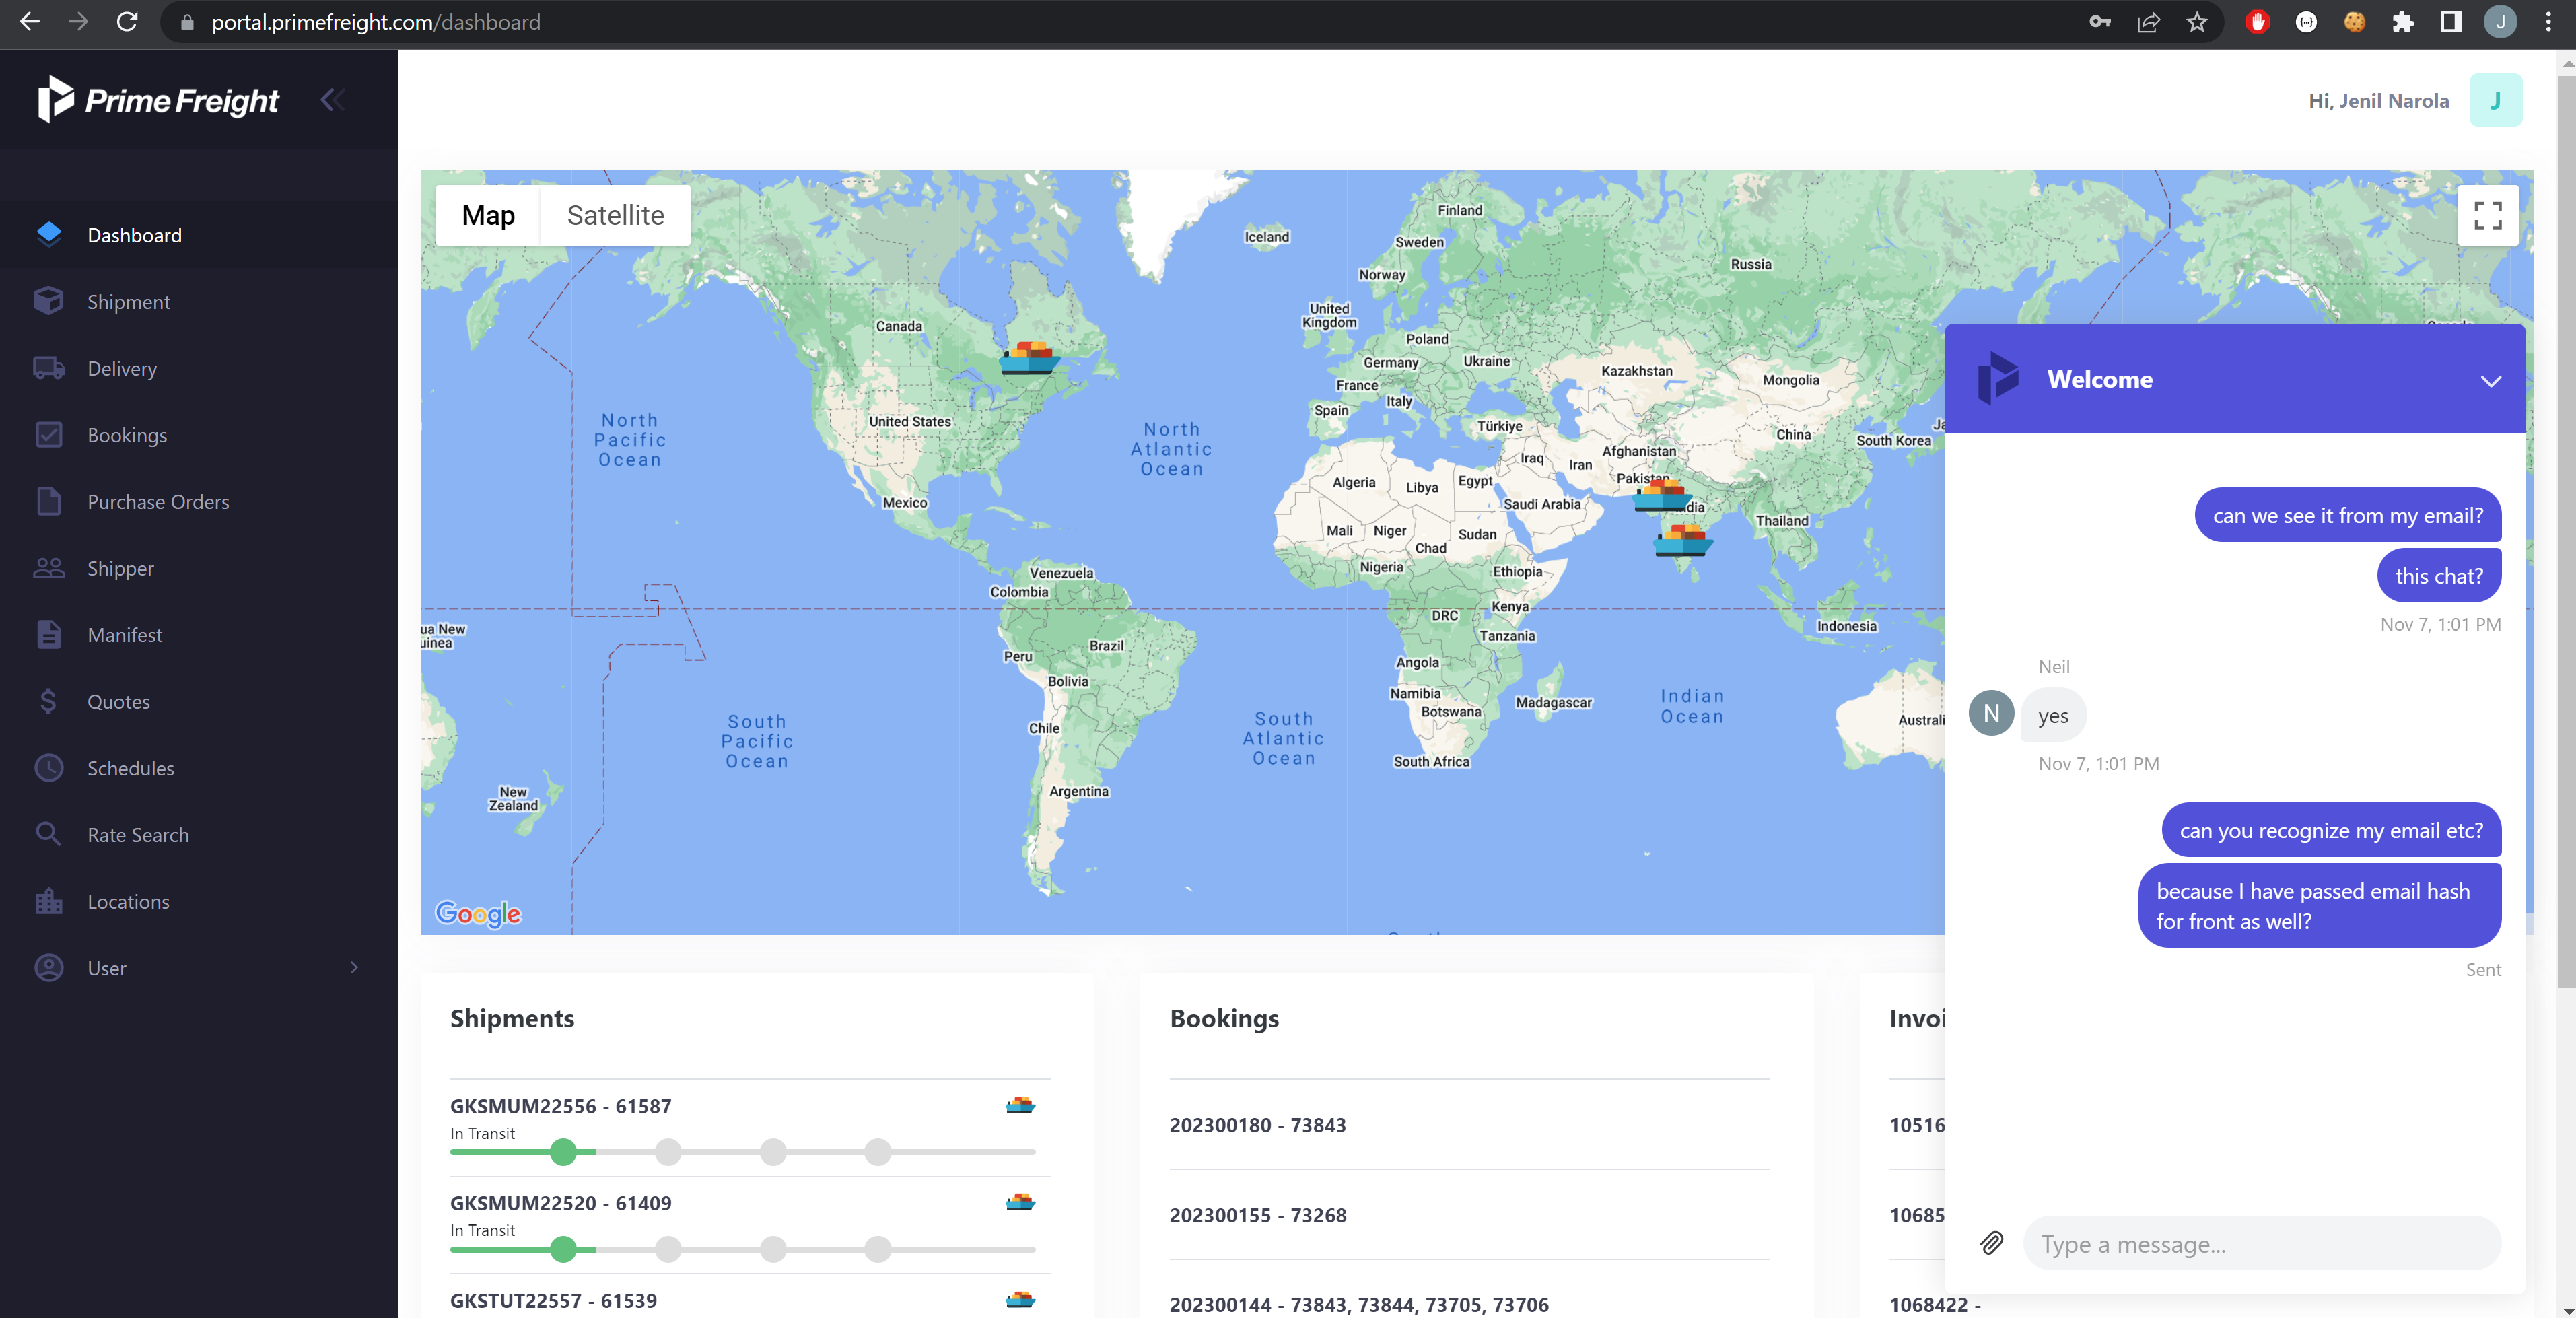This screenshot has height=1318, width=2576.
Task: Open the J user avatar menu
Action: pyautogui.click(x=2495, y=100)
